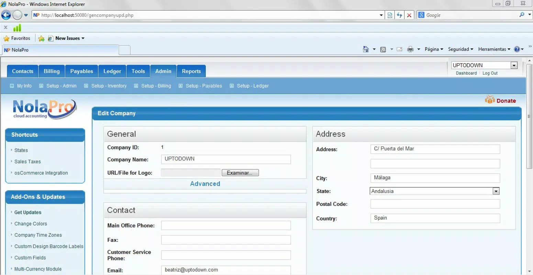Viewport: 533px width, 275px height.
Task: Click the RSS feeds icon
Action: click(x=383, y=49)
